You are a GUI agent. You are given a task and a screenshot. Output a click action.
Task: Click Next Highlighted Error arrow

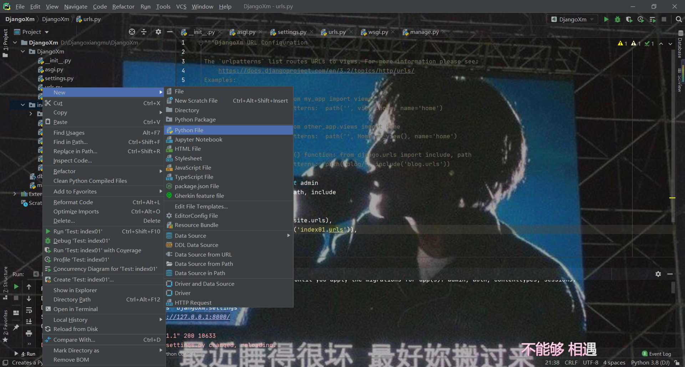(x=670, y=43)
